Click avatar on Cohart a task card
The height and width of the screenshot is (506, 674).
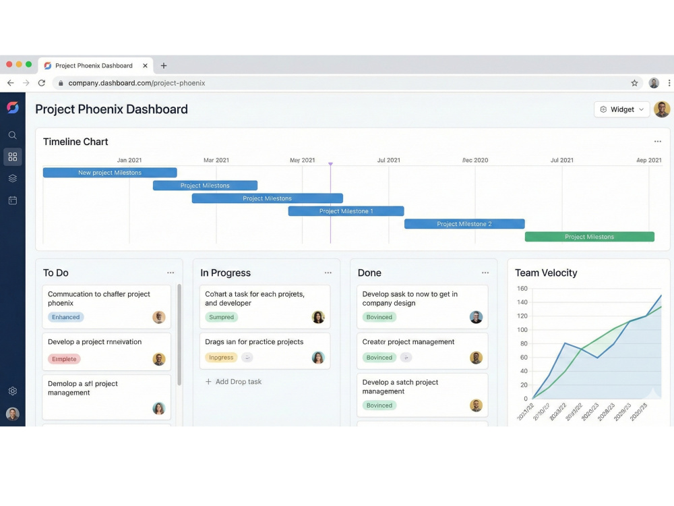pyautogui.click(x=318, y=317)
